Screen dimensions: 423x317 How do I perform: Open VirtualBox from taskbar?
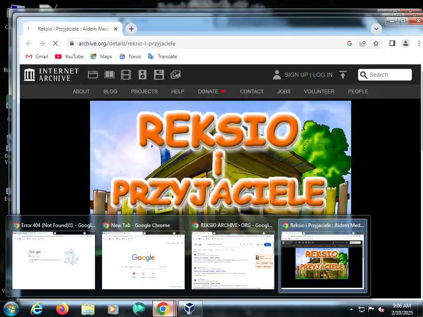tap(190, 309)
